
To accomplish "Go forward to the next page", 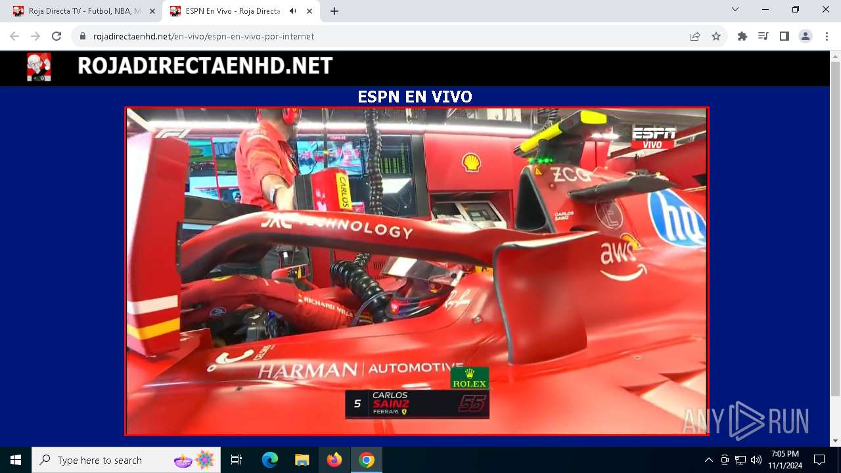I will click(35, 37).
